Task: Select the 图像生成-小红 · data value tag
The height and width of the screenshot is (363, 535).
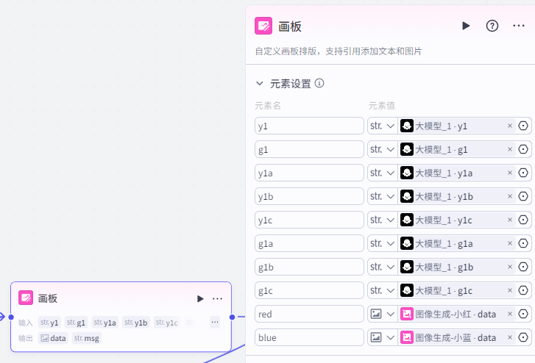Action: coord(457,315)
